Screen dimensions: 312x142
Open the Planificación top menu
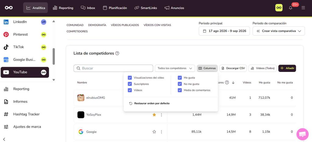click(115, 8)
